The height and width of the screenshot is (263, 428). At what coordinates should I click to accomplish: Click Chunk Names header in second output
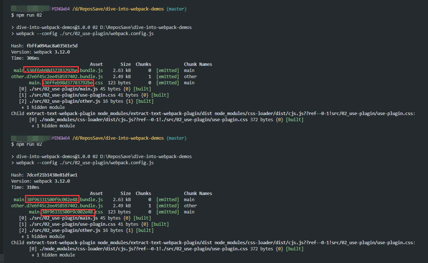click(x=198, y=194)
